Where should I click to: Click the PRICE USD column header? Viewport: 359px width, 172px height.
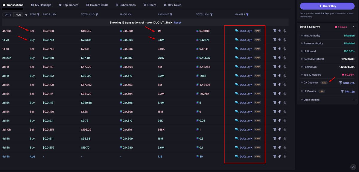coord(49,14)
